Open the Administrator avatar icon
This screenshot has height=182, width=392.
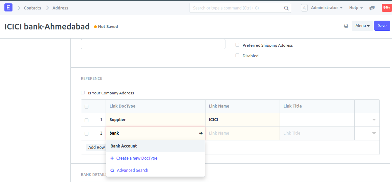pos(304,8)
